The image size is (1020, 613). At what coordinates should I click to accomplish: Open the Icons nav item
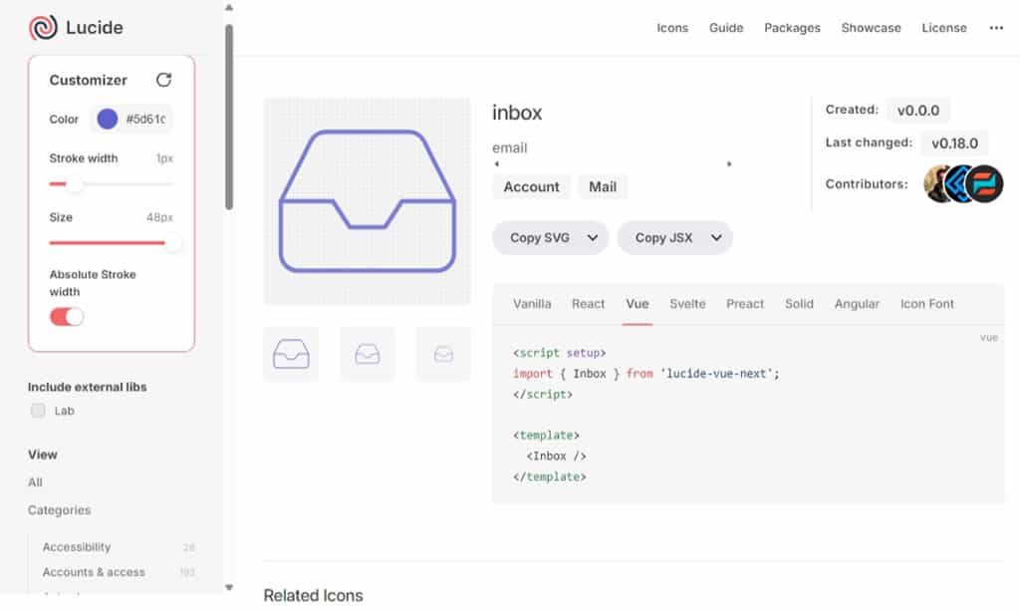(672, 28)
